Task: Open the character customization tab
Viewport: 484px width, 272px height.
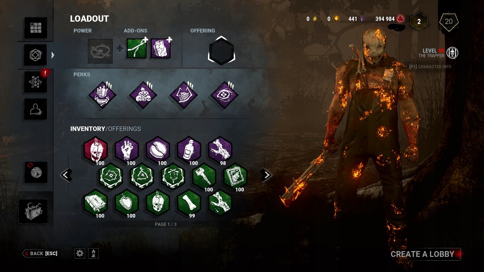Action: click(x=35, y=109)
